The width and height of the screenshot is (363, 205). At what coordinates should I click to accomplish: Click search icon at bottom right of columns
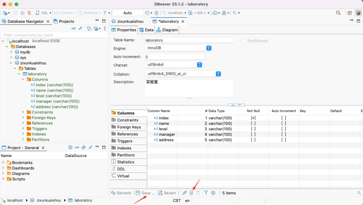[x=359, y=193]
